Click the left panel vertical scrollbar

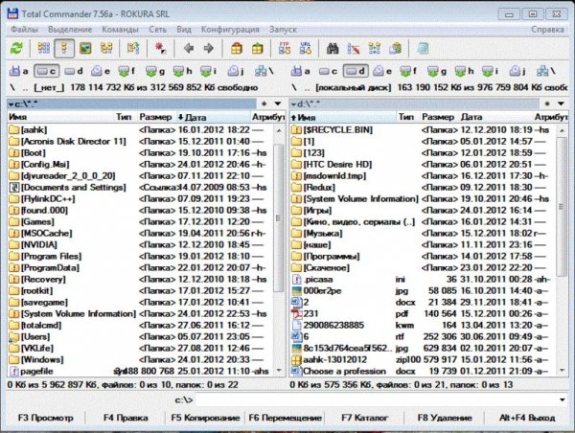pyautogui.click(x=279, y=250)
